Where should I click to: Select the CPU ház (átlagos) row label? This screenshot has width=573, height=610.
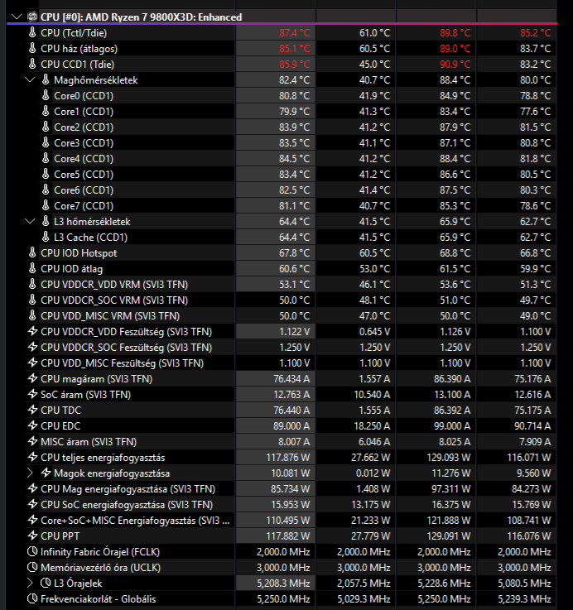[79, 49]
